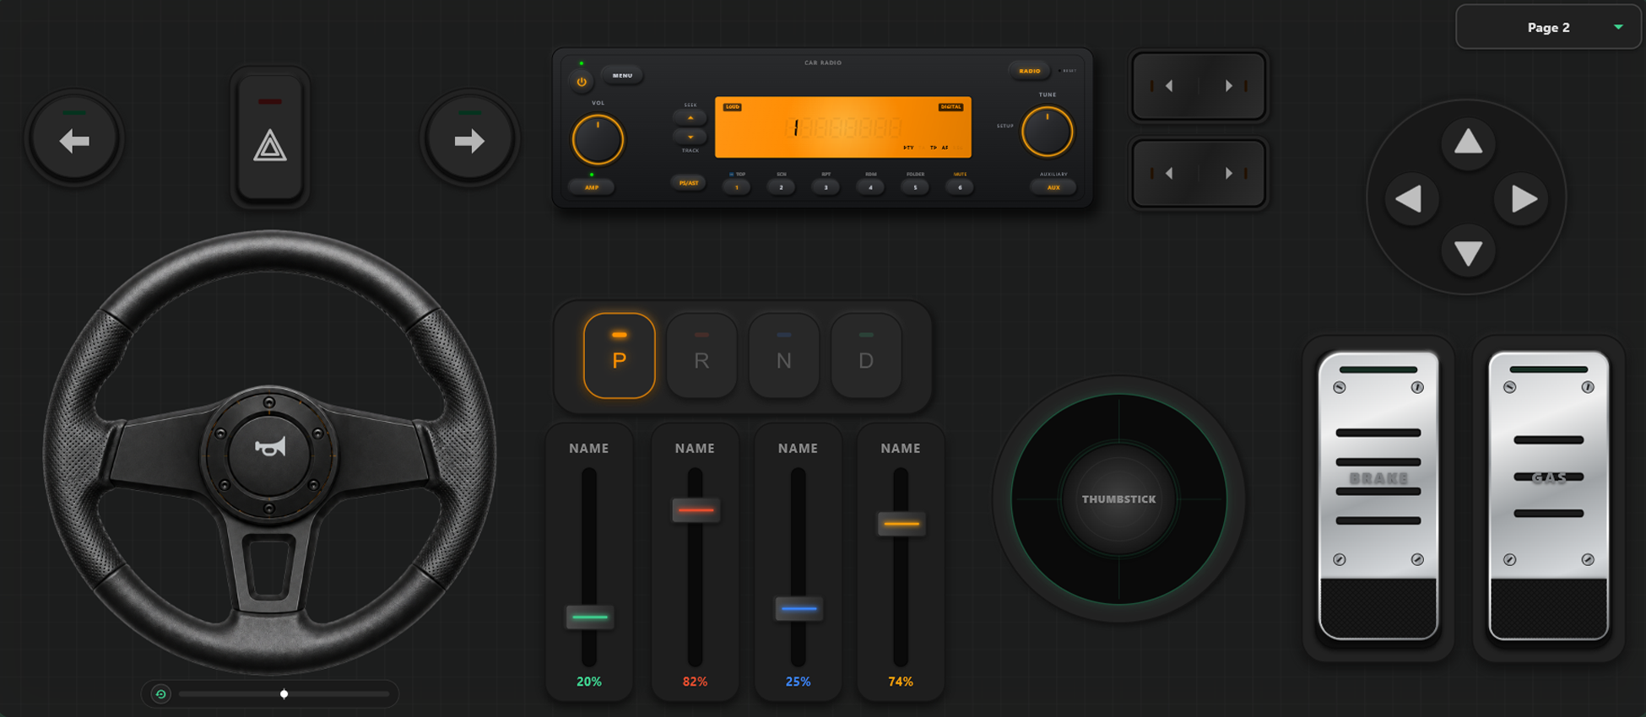Click the THUMBSTICK center knob

tap(1119, 499)
